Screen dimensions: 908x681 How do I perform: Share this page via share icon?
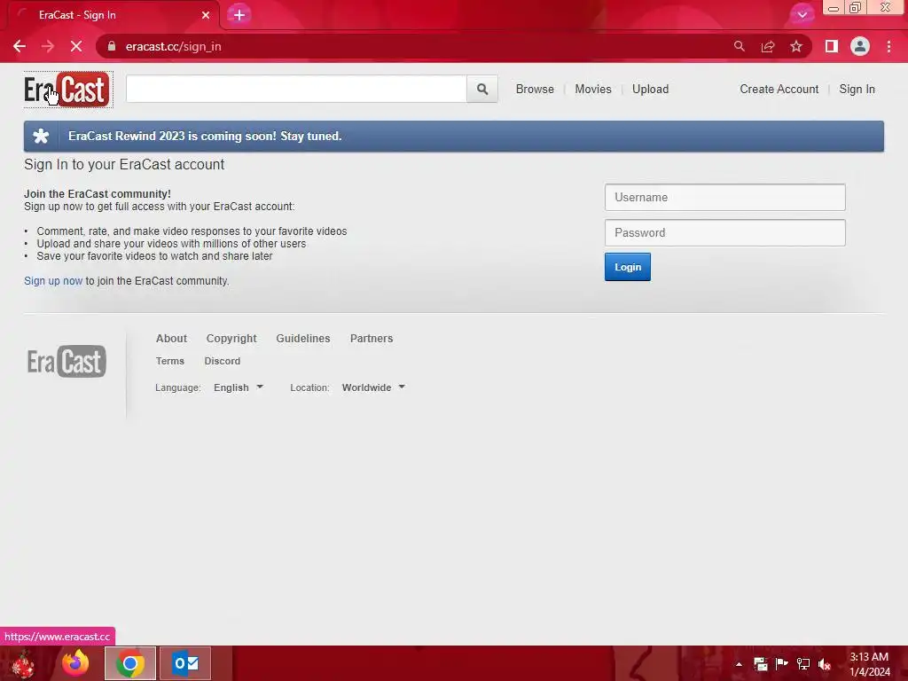(768, 46)
